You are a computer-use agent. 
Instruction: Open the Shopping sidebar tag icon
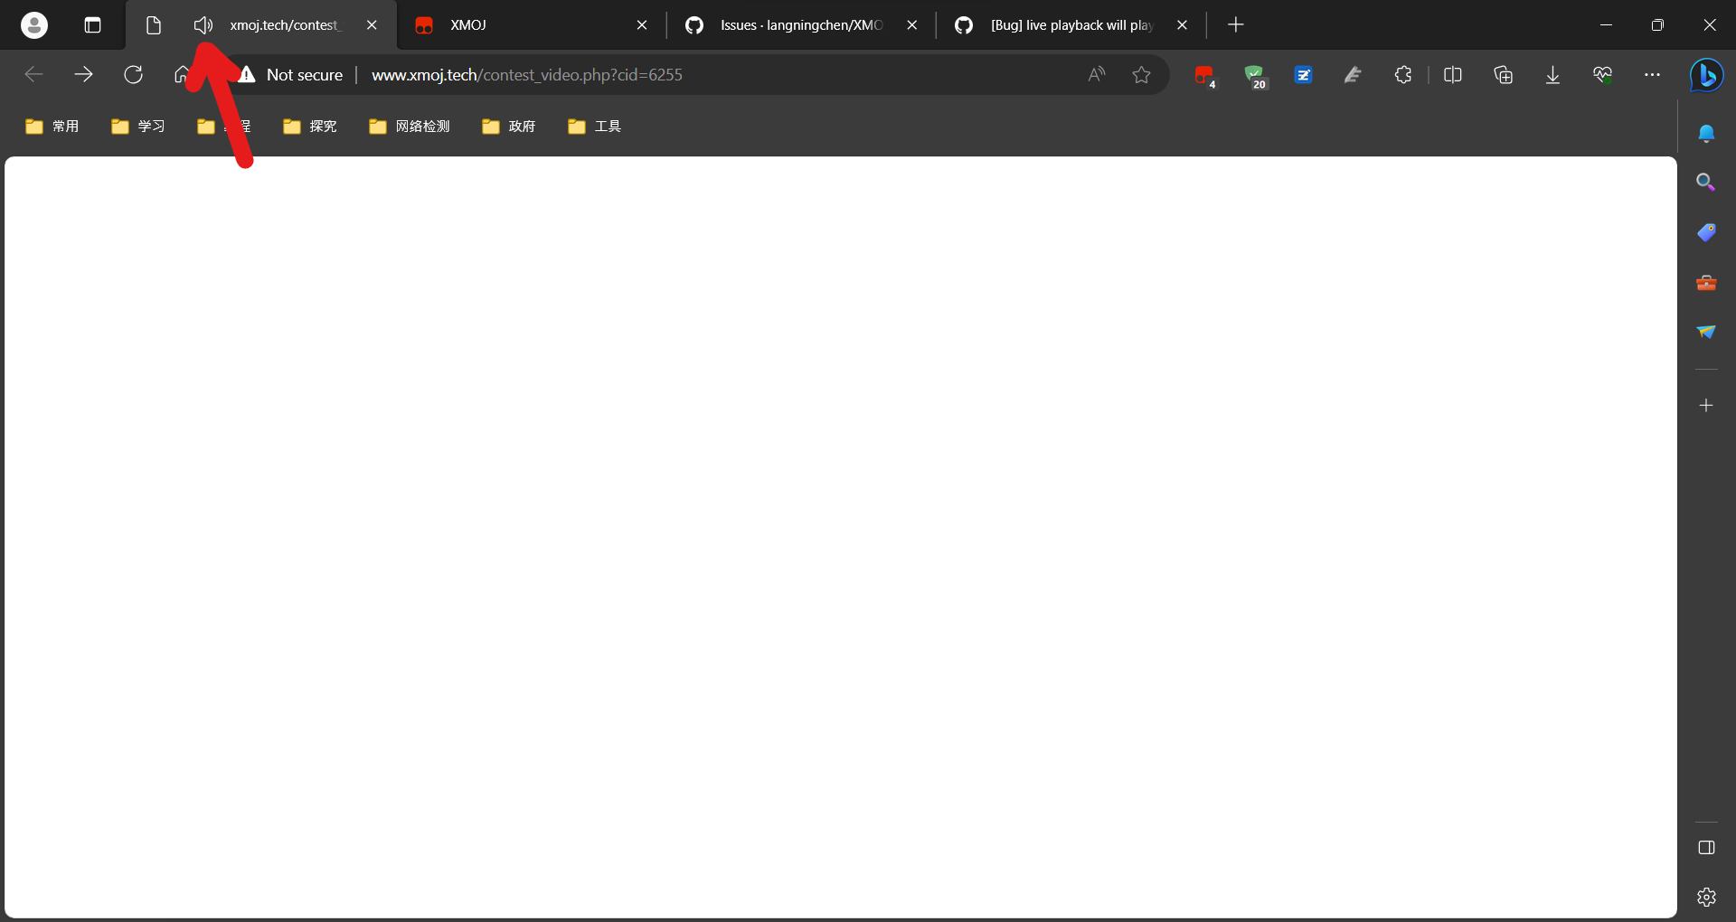pyautogui.click(x=1706, y=232)
